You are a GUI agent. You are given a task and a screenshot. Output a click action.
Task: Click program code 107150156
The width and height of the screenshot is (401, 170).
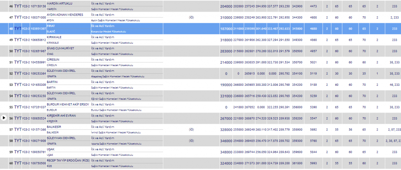pyautogui.click(x=38, y=6)
